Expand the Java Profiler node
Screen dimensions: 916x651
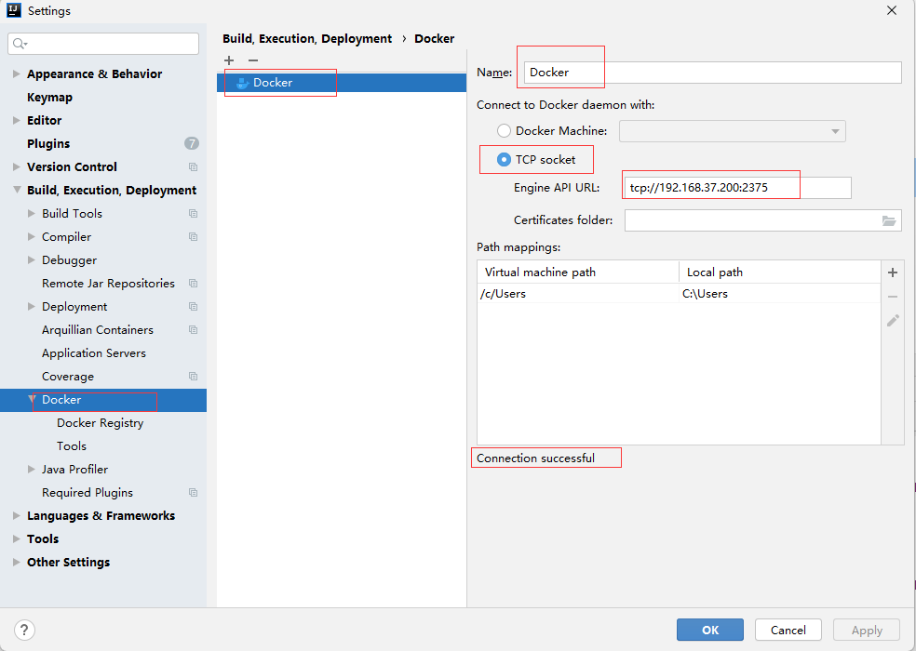pos(32,470)
